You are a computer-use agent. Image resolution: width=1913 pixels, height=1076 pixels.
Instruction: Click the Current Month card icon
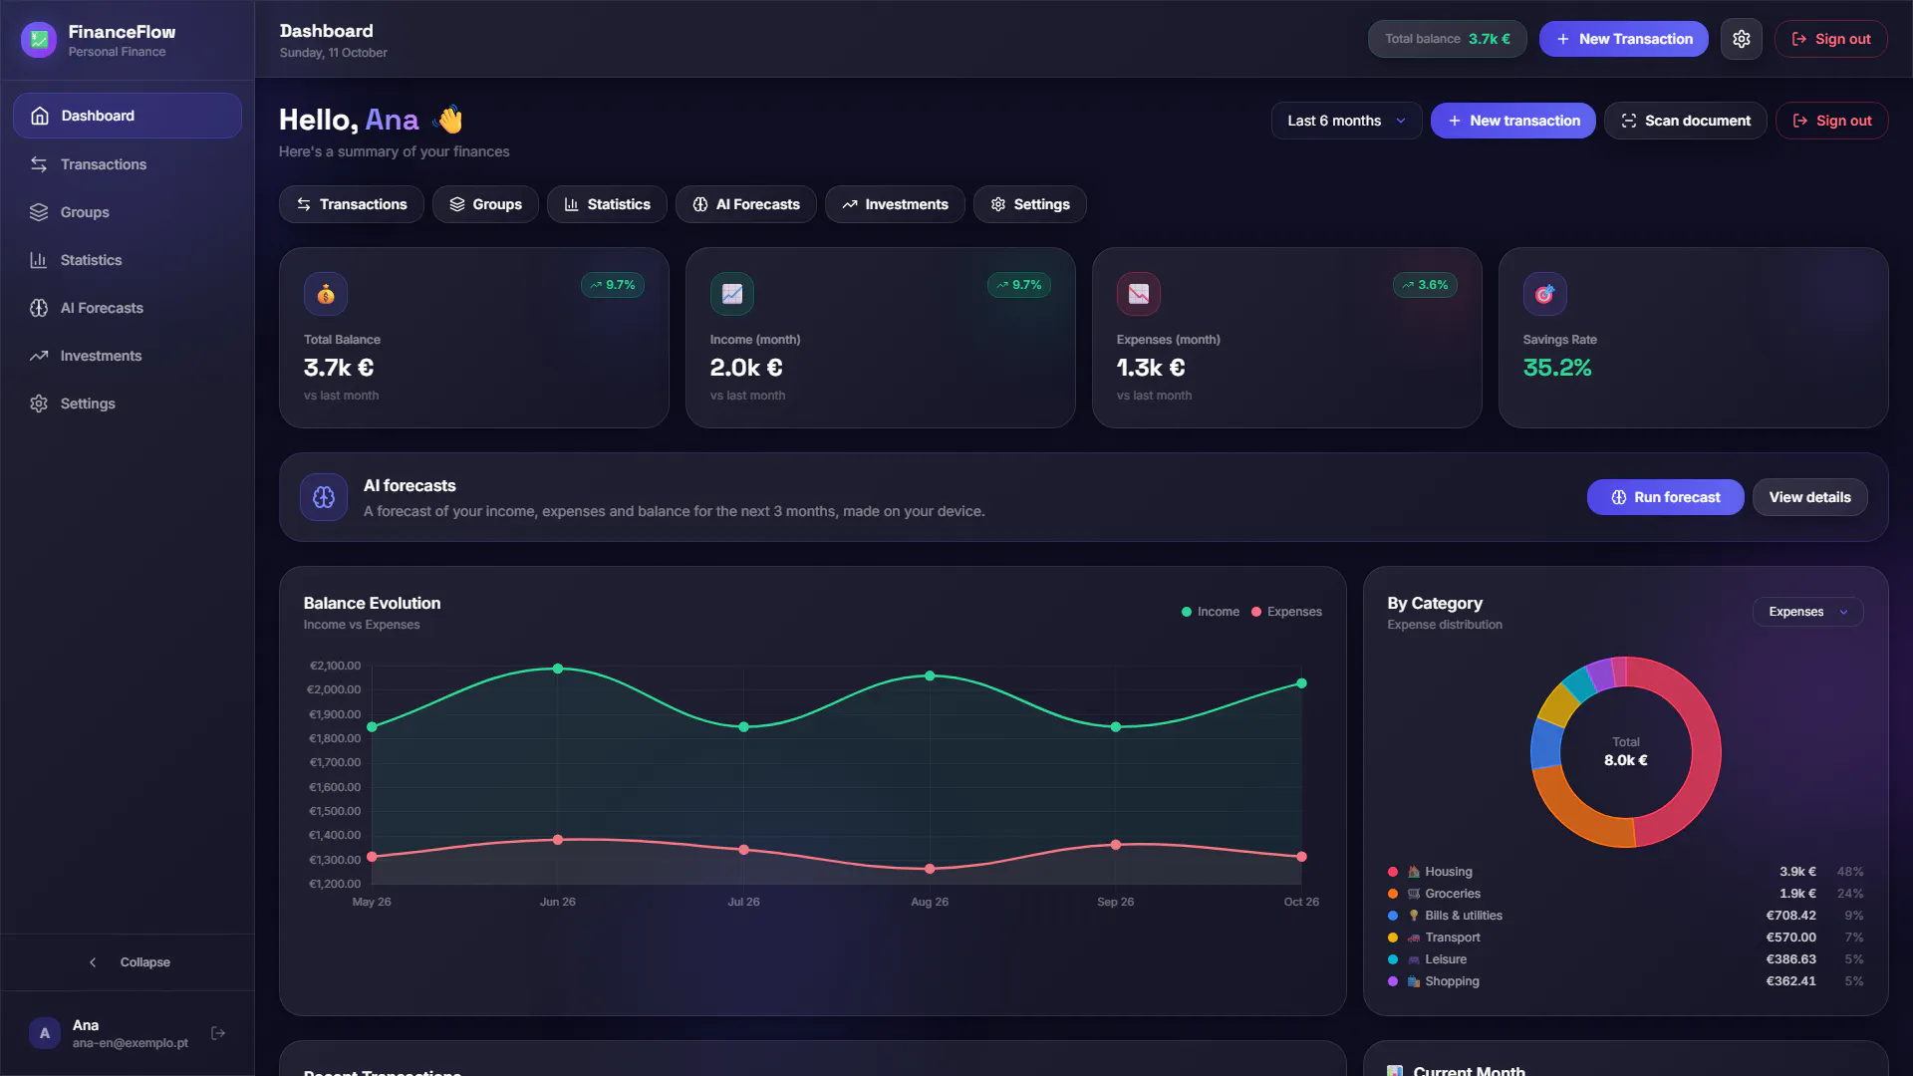[x=1395, y=1070]
